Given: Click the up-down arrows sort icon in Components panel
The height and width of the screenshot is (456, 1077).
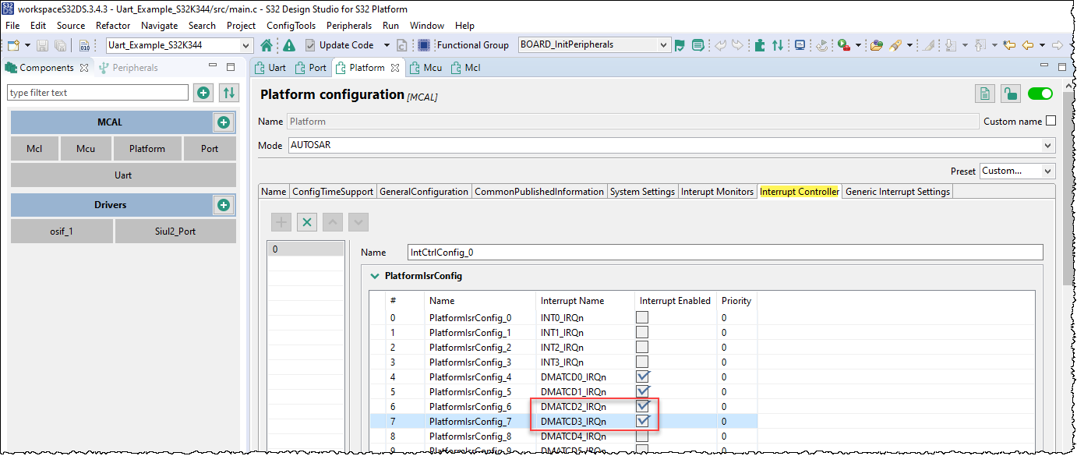Looking at the screenshot, I should (x=228, y=93).
